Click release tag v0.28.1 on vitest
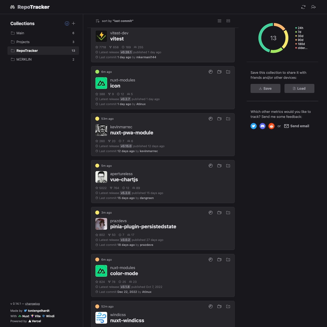The width and height of the screenshot is (327, 327). tap(126, 52)
